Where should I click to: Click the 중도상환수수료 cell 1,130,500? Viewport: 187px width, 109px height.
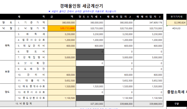pyautogui.click(x=62, y=98)
